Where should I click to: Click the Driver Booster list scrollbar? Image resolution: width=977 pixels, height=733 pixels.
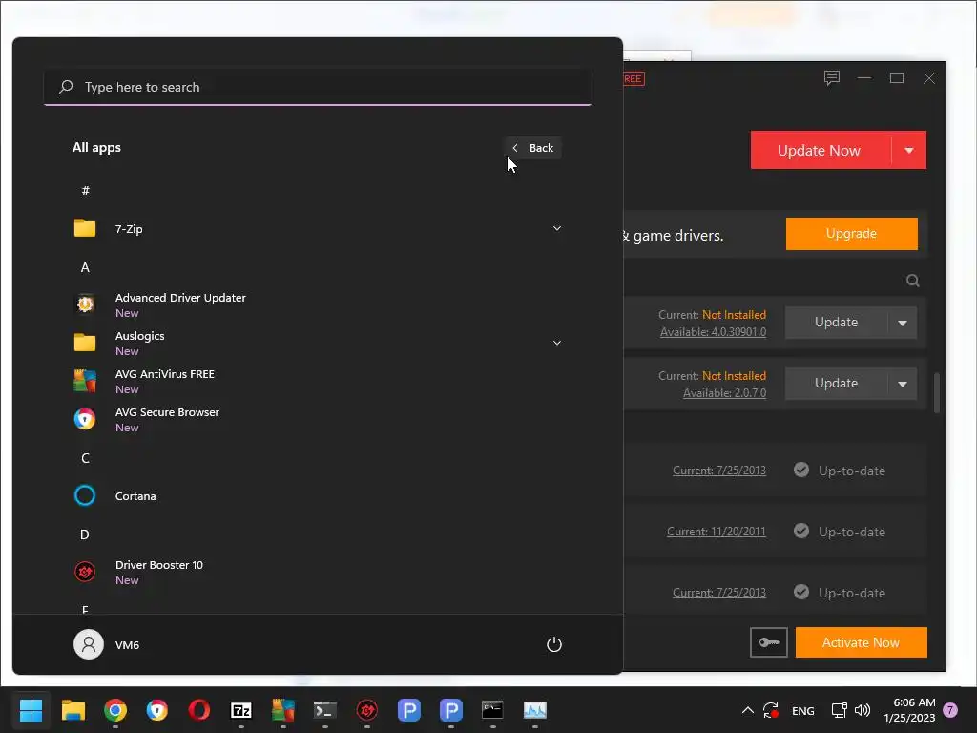pos(936,392)
